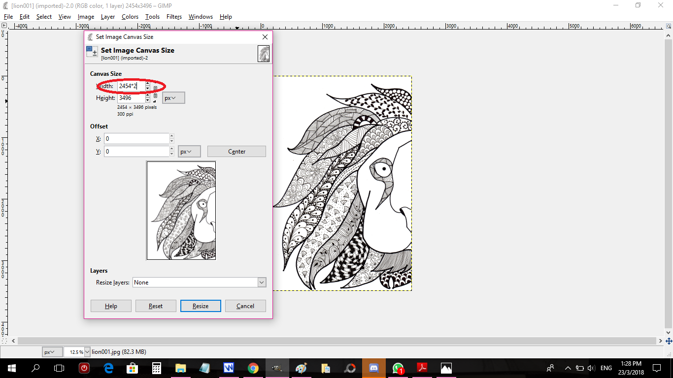Open Microsoft Word from the taskbar

229,368
